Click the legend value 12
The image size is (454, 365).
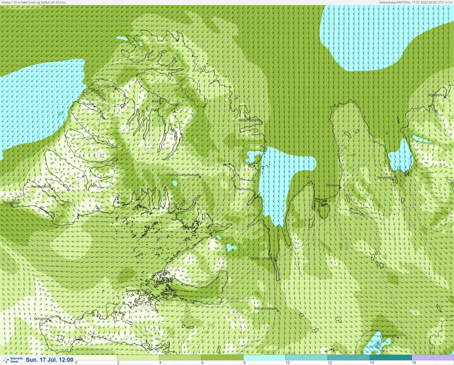[330, 363]
